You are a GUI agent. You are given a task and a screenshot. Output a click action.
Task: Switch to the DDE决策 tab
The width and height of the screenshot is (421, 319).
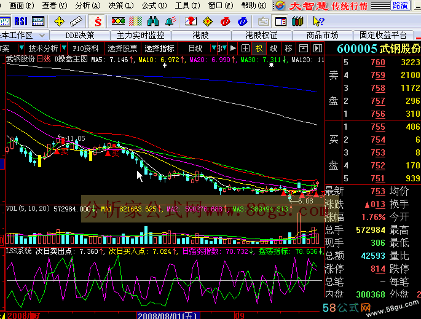tap(80, 35)
